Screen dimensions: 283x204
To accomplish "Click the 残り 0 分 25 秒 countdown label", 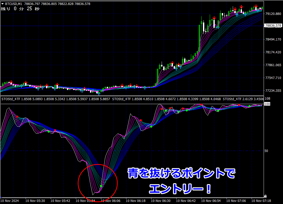I will tap(20, 9).
